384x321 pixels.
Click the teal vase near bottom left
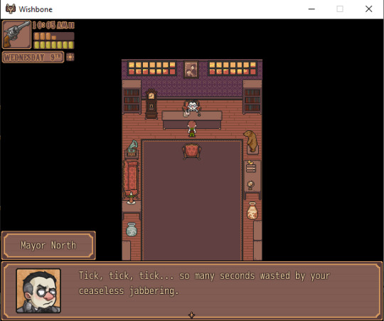132,229
